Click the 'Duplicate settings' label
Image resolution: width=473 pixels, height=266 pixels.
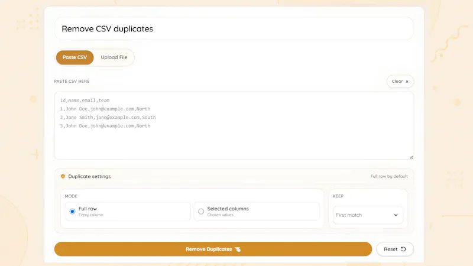(89, 176)
